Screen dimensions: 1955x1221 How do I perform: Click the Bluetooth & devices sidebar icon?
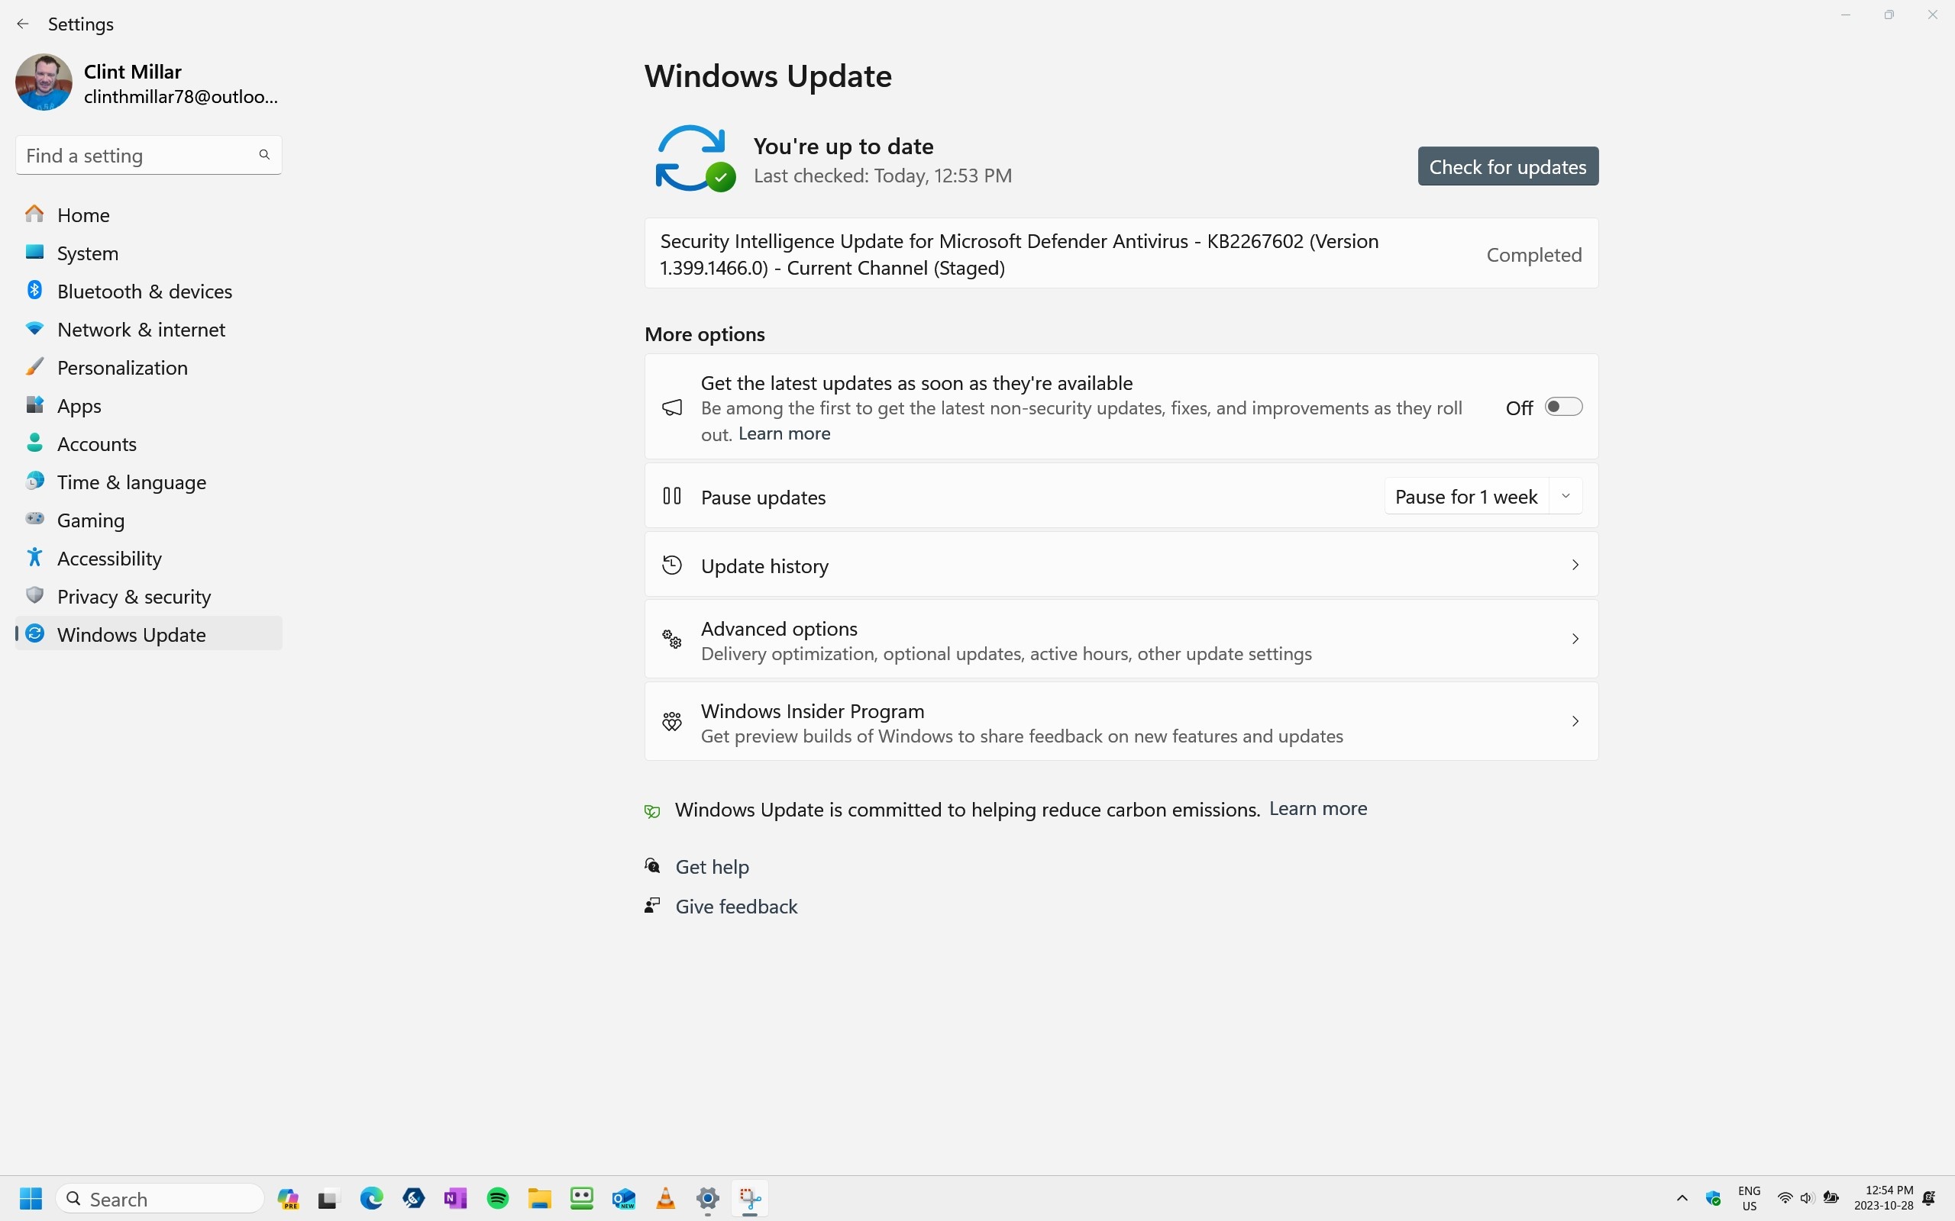[34, 291]
